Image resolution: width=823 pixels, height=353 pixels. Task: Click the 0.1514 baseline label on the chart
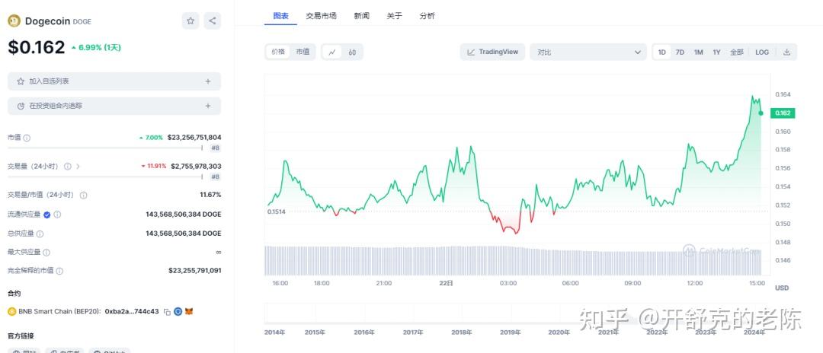[276, 212]
